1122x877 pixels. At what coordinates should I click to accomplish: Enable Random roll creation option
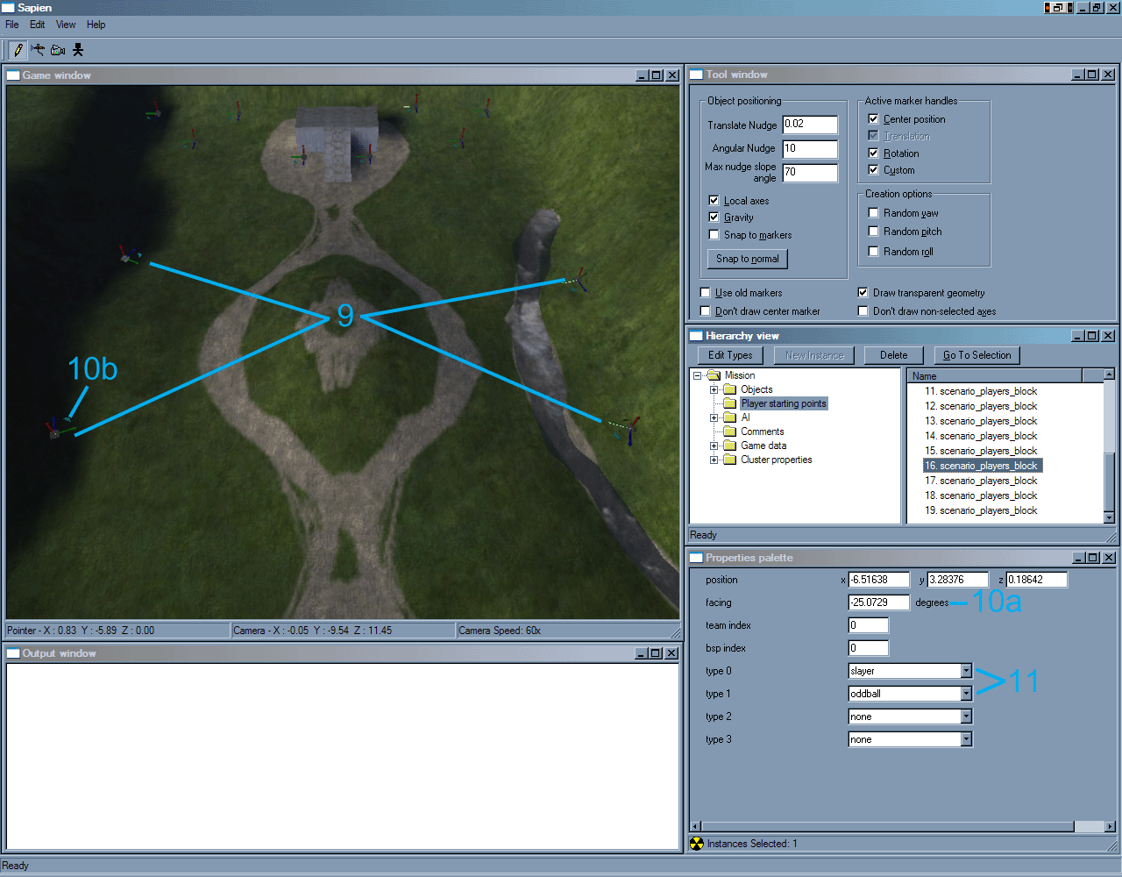(x=873, y=251)
